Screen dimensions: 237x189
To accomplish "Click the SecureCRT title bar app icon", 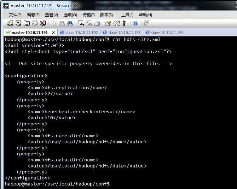I will point(6,6).
